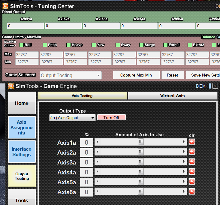Toggle the Roll Max/Min option checkbox
Image resolution: width=220 pixels, height=208 pixels.
click(x=22, y=45)
